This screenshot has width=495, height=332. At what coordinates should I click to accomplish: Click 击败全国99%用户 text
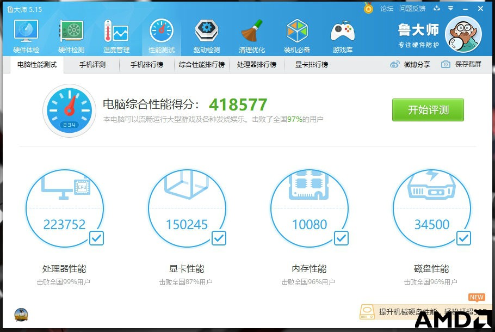pos(64,282)
